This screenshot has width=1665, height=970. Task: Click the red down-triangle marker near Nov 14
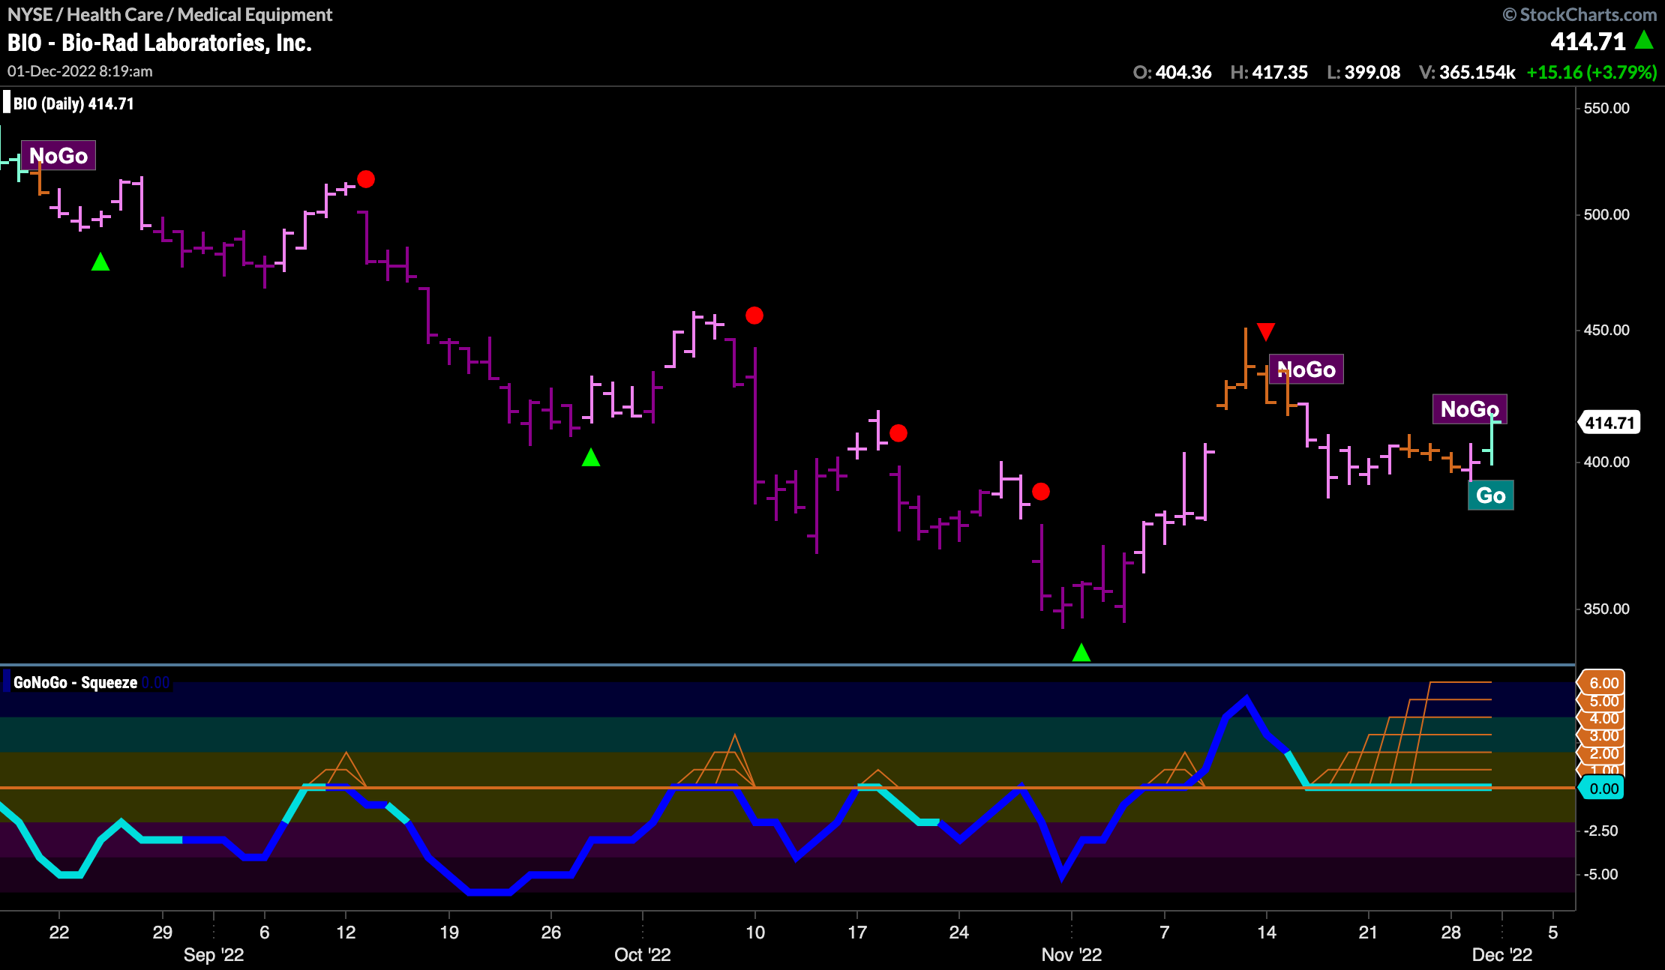pyautogui.click(x=1266, y=331)
